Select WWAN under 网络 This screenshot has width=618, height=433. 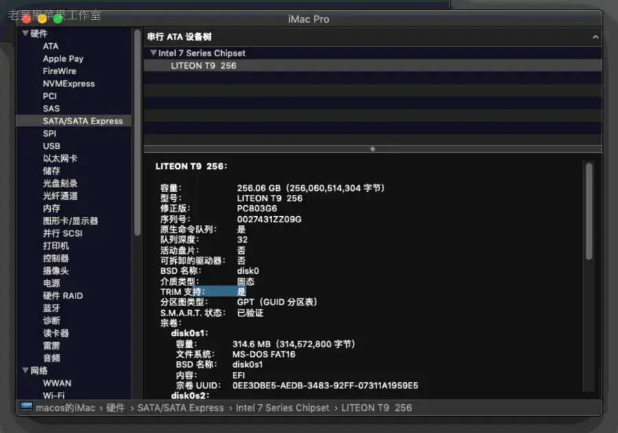(x=57, y=383)
